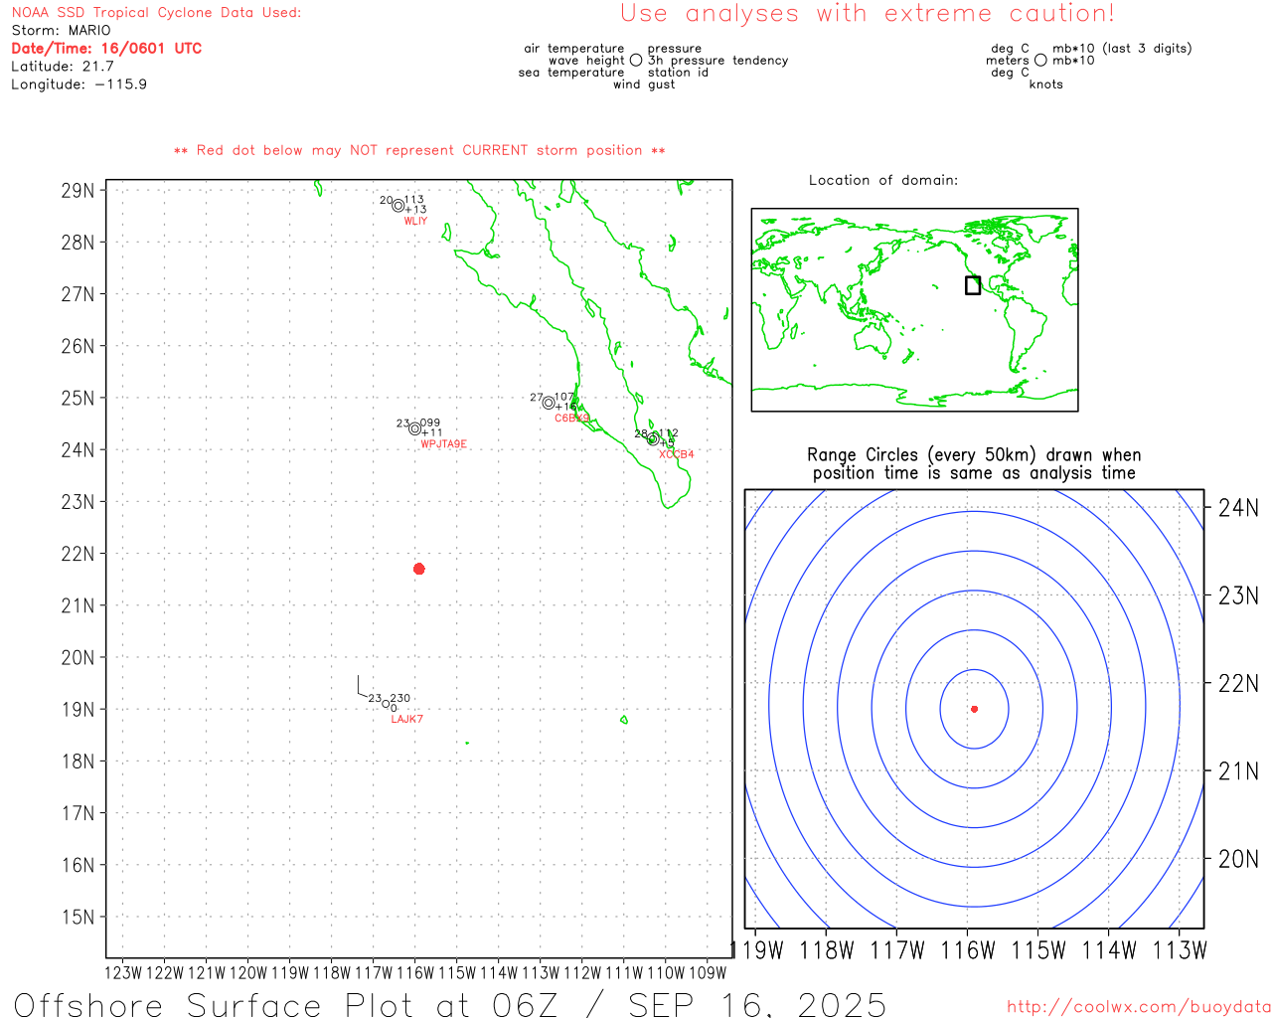Click the 'Location of domain:' label
The width and height of the screenshot is (1272, 1018).
click(x=883, y=180)
